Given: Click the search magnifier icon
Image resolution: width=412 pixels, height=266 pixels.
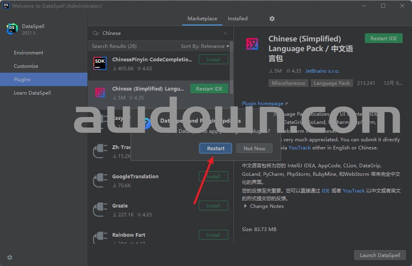Looking at the screenshot, I should pyautogui.click(x=96, y=33).
